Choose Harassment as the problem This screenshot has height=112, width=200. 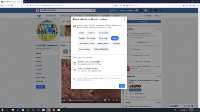pos(104,33)
